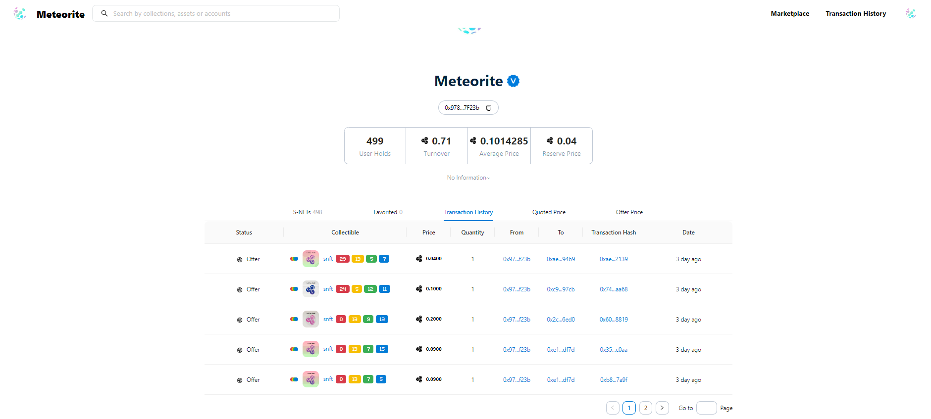This screenshot has width=931, height=419.
Task: Open the Quoted Price tab
Action: coord(549,212)
